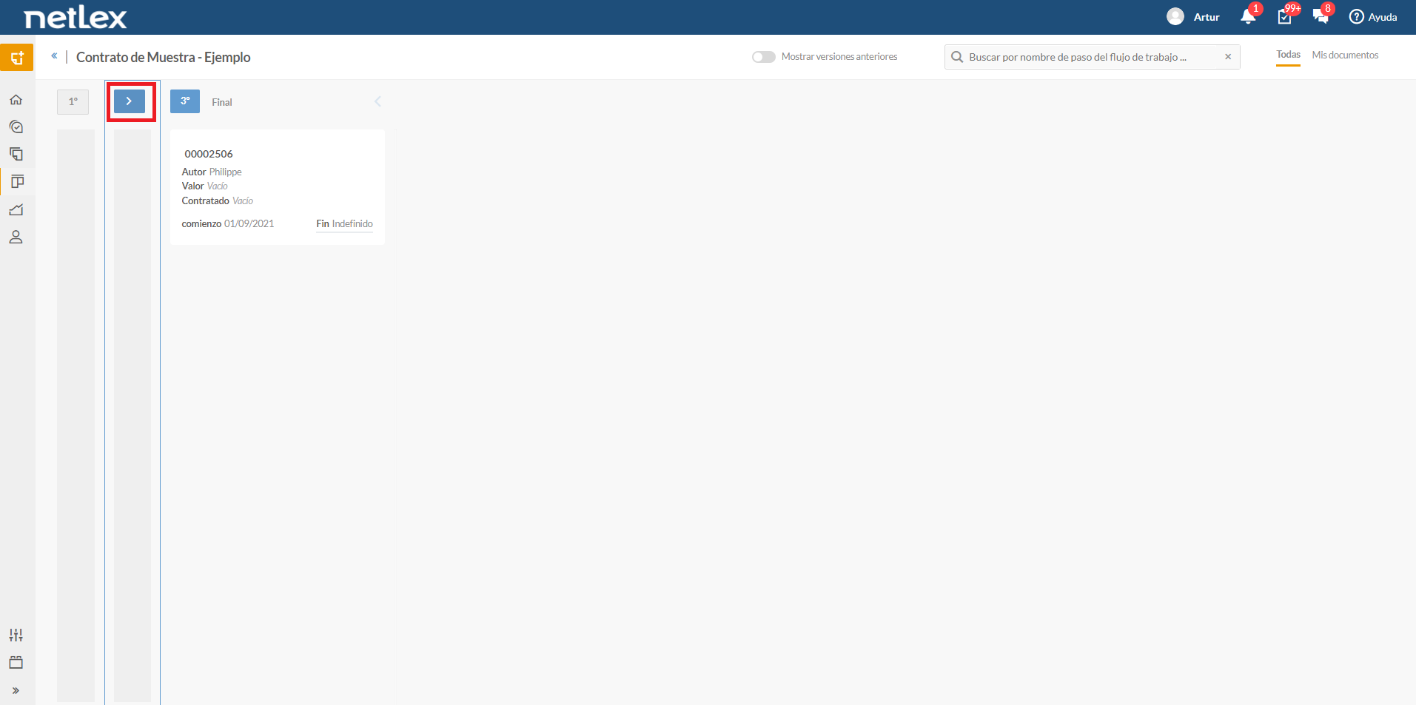Open contract card 00002506
Image resolution: width=1416 pixels, height=705 pixels.
(278, 187)
